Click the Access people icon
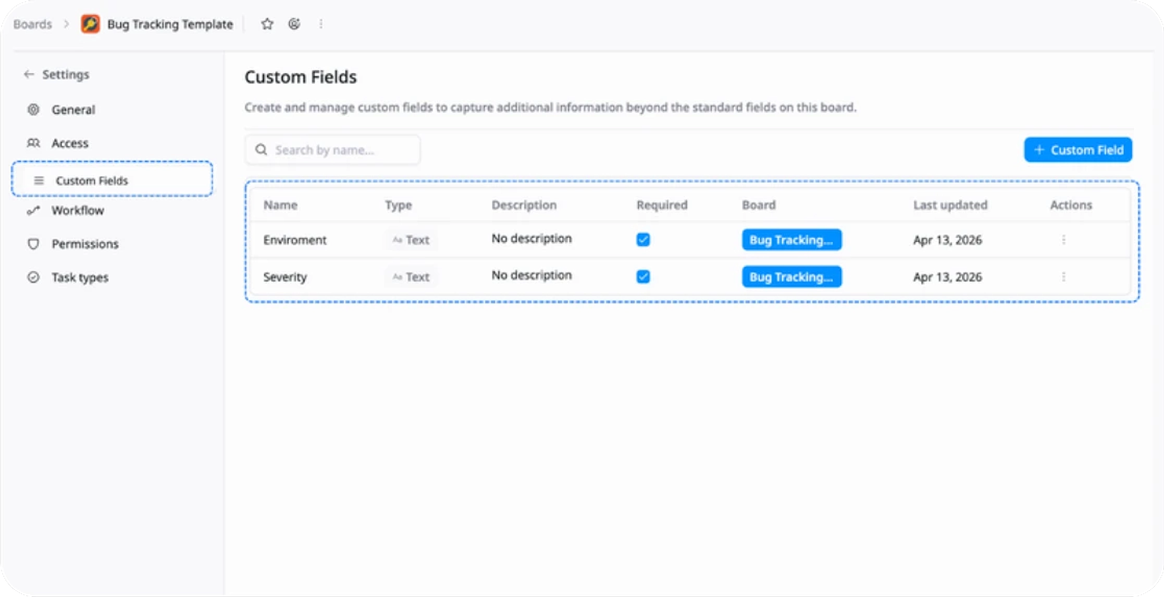 33,143
